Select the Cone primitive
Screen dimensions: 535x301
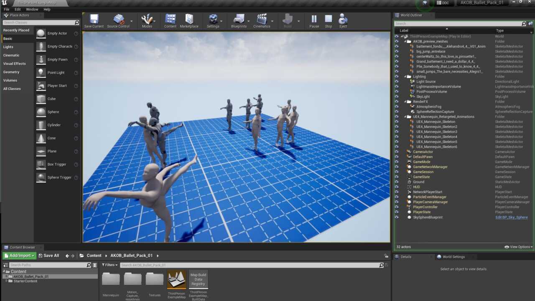pos(57,138)
